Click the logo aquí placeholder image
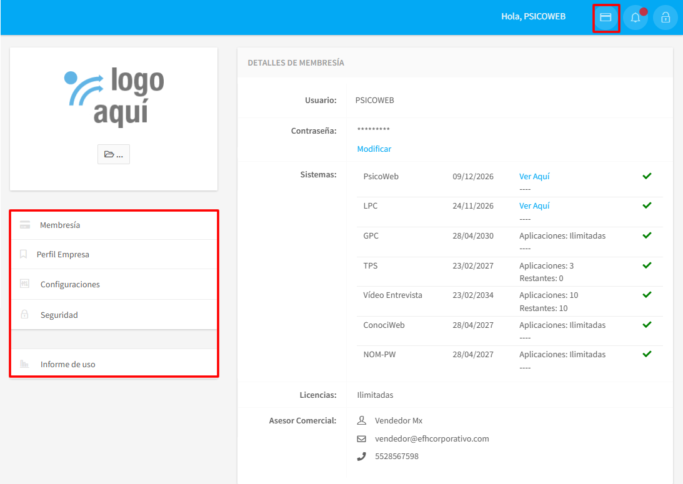This screenshot has height=484, width=683. pos(114,97)
